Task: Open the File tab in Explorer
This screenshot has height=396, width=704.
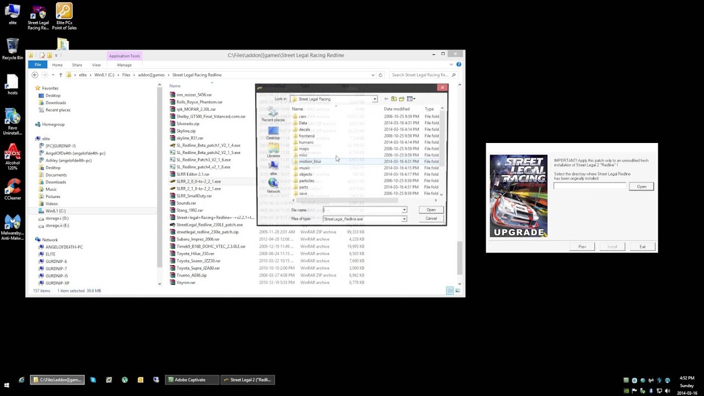Action: pyautogui.click(x=38, y=65)
